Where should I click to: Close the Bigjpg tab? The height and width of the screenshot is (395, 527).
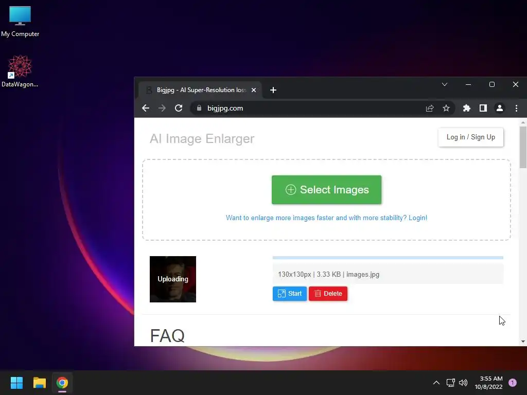click(254, 90)
